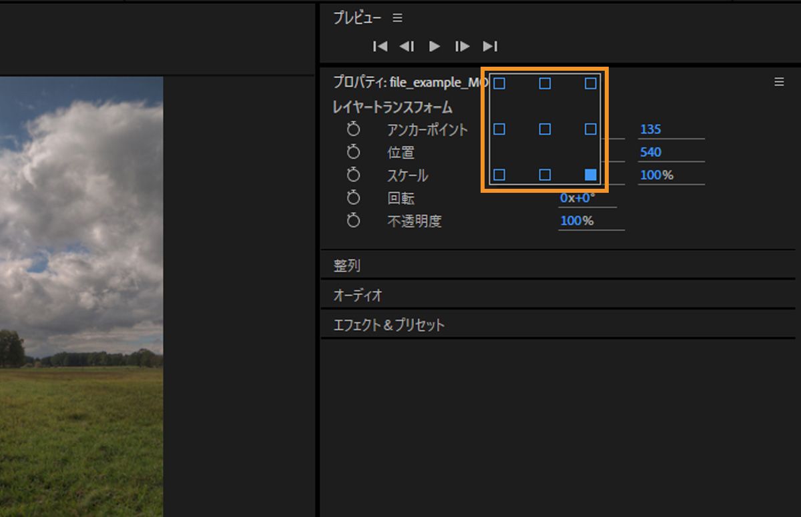Expand the 整列 section
Viewport: 801px width, 517px height.
[x=350, y=265]
